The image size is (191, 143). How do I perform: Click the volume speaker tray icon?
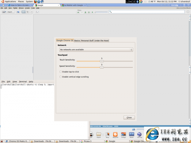[x=131, y=2]
